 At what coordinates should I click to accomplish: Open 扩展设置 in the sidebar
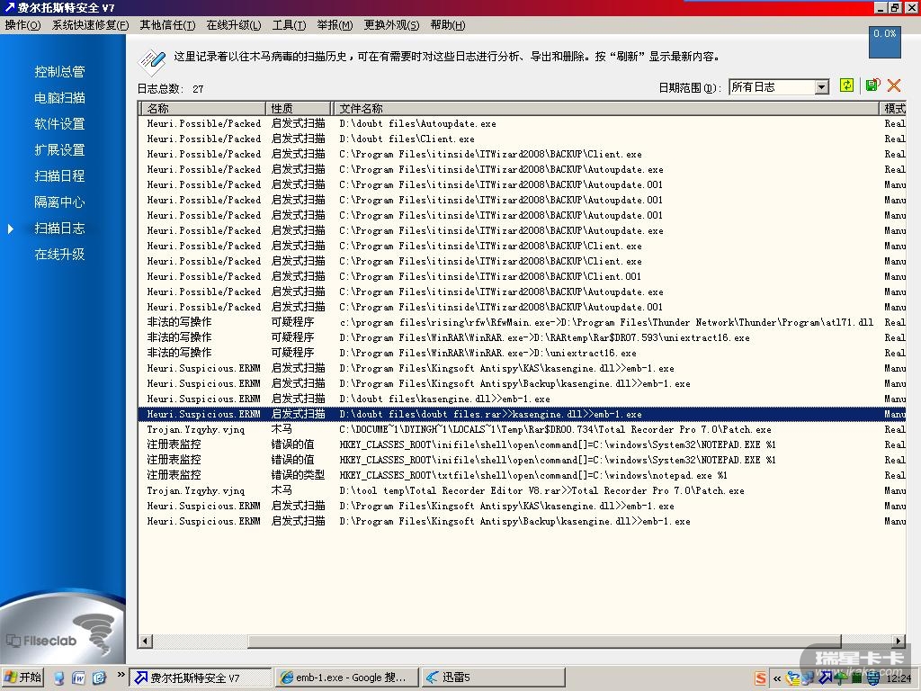tap(59, 150)
